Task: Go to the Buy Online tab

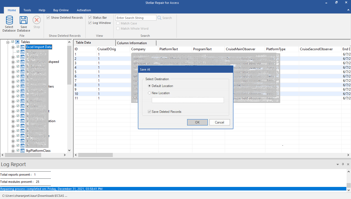Action: (x=61, y=10)
